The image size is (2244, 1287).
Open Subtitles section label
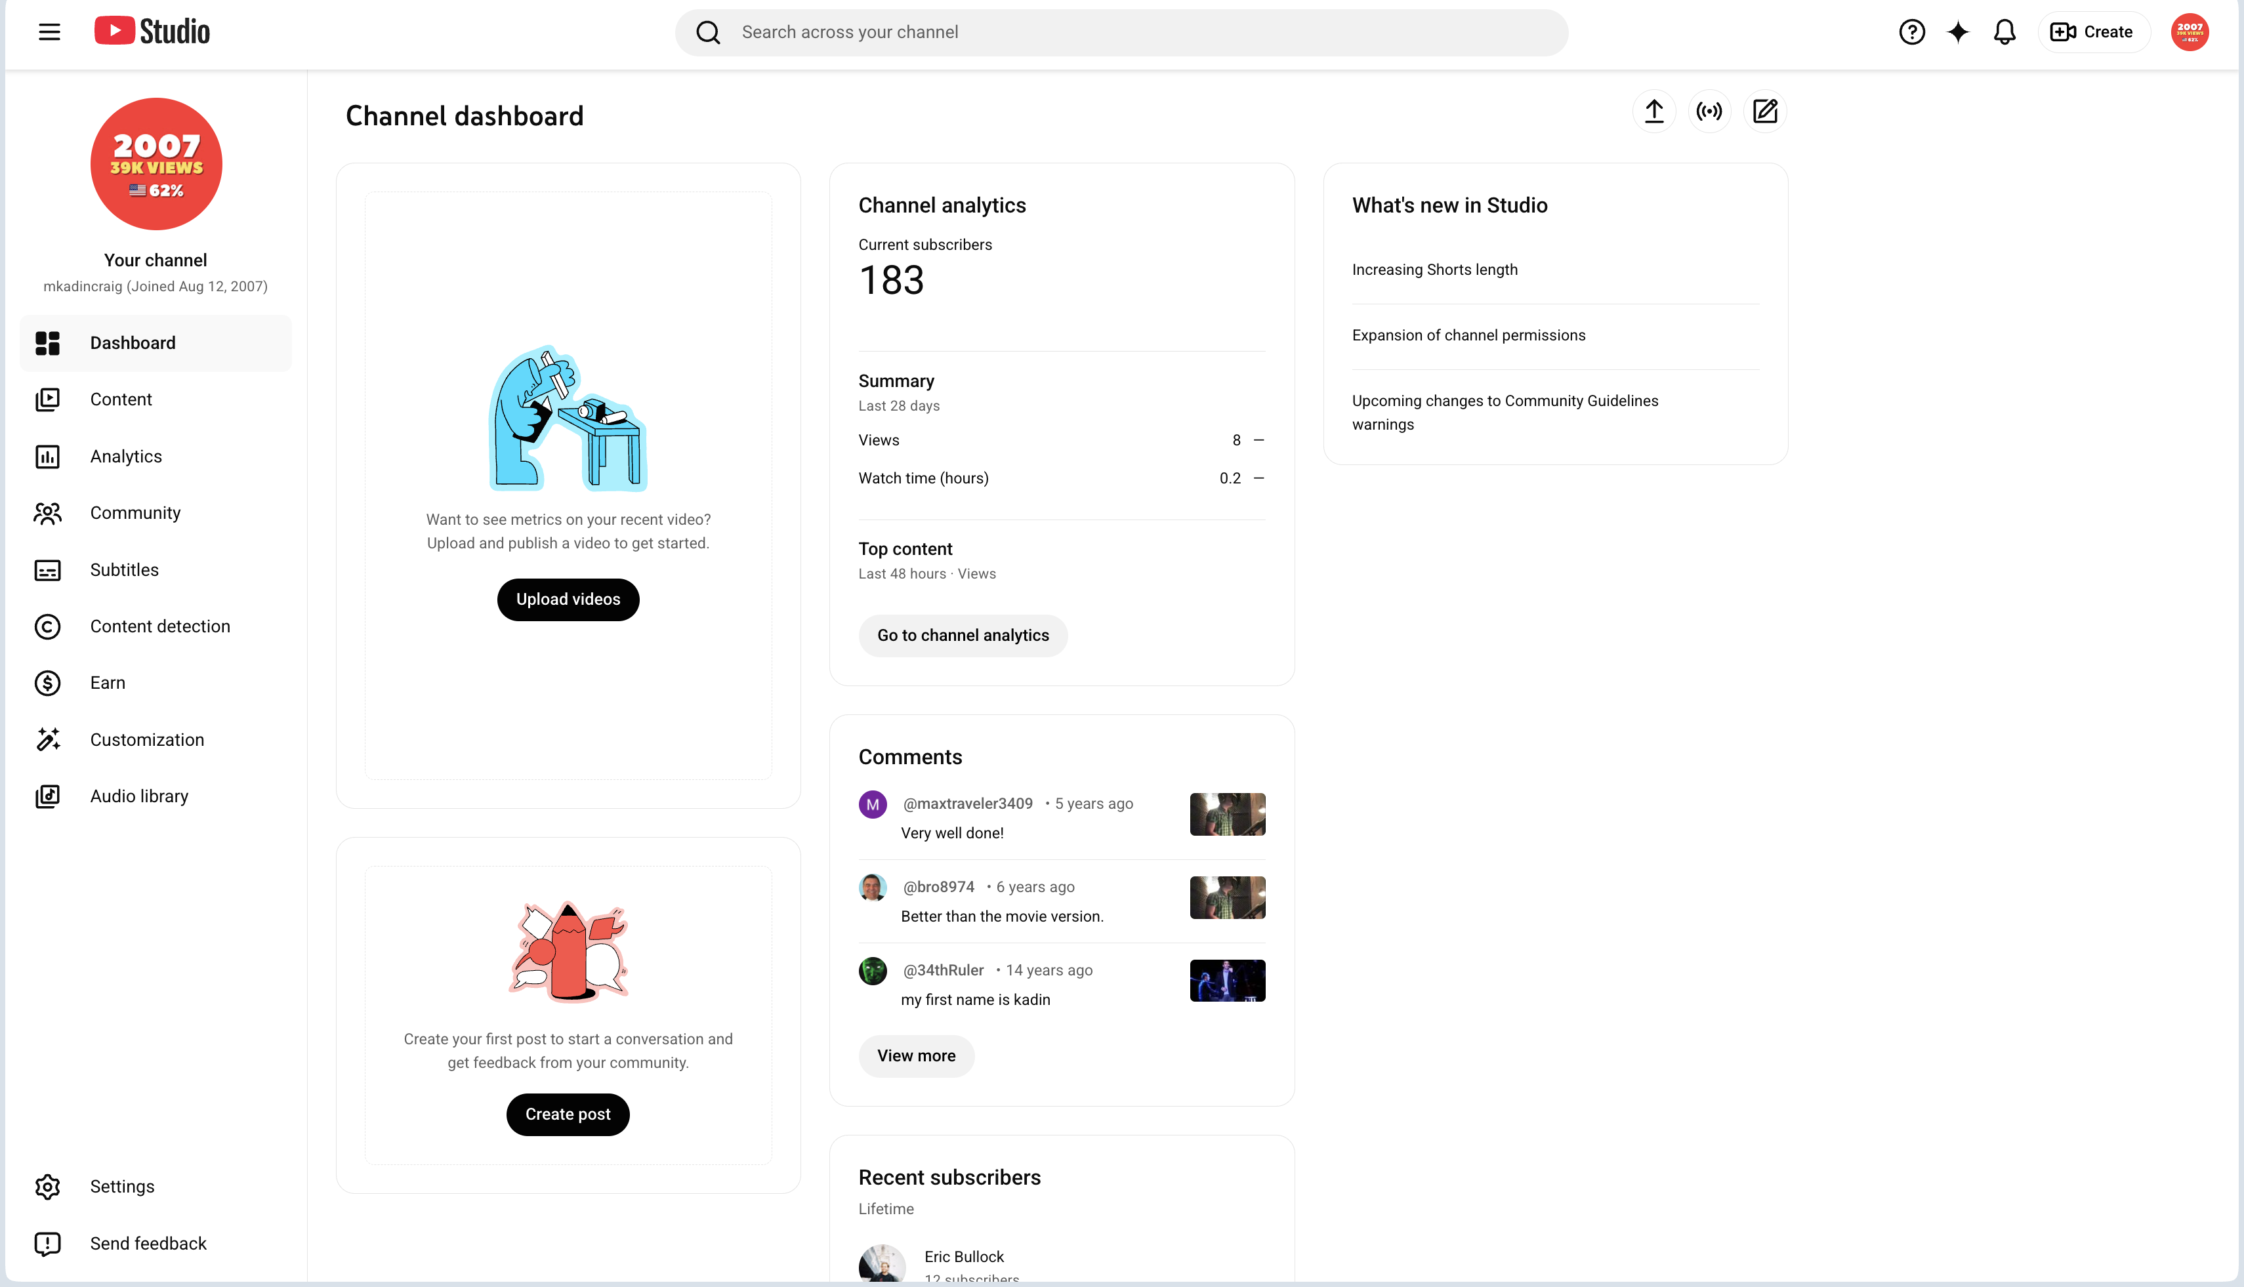pyautogui.click(x=125, y=570)
